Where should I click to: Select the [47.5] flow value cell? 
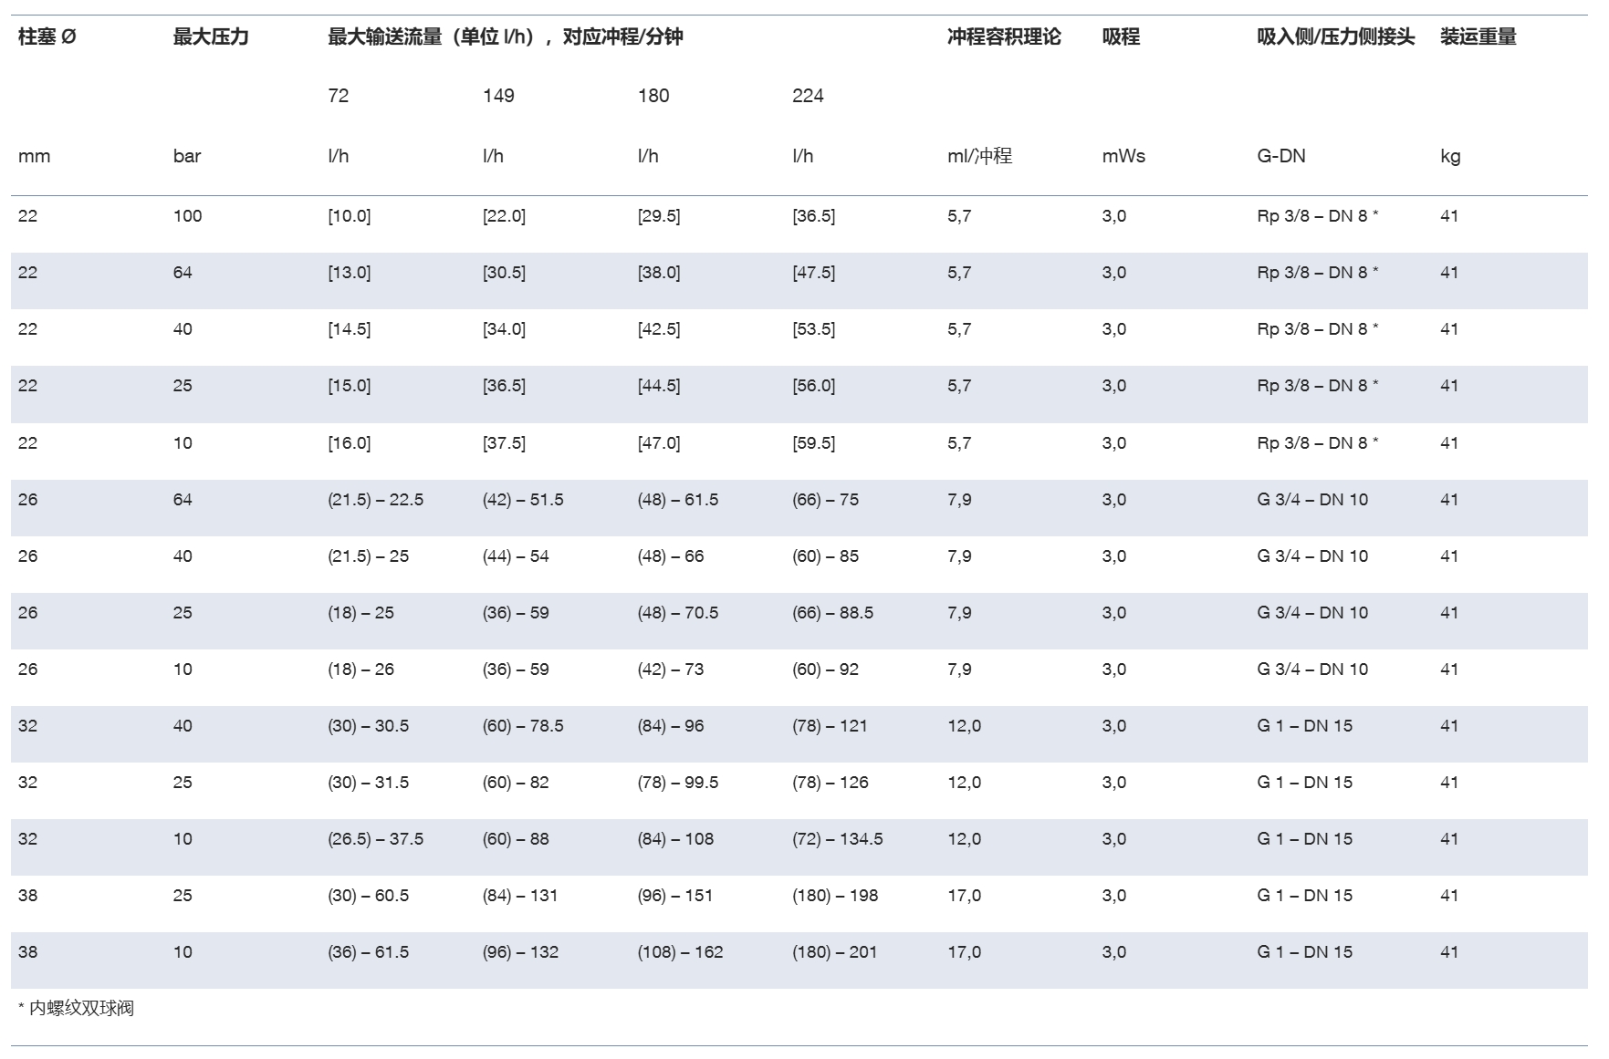pos(814,273)
